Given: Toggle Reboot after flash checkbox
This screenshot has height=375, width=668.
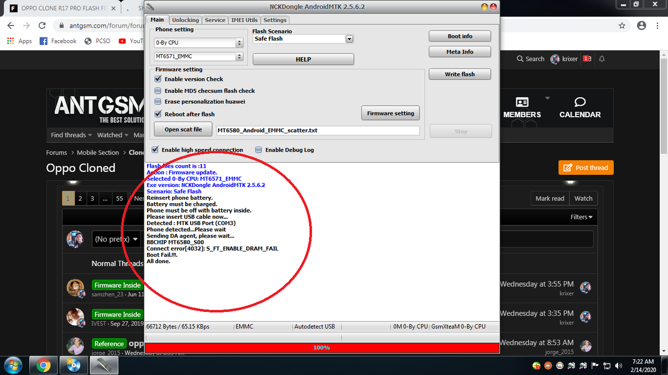Looking at the screenshot, I should tap(158, 114).
